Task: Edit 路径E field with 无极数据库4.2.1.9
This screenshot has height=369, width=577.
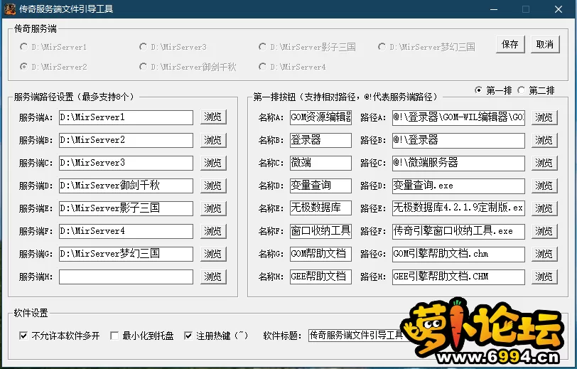Action: pyautogui.click(x=458, y=208)
